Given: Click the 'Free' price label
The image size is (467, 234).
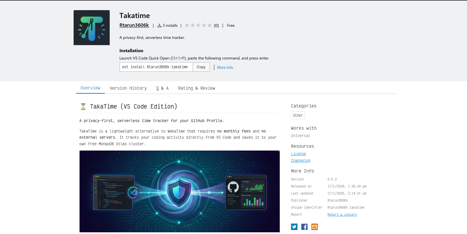Looking at the screenshot, I should click(231, 25).
